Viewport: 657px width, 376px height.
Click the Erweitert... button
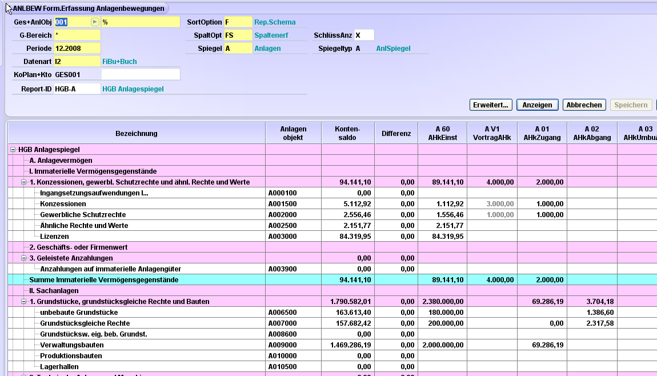coord(491,105)
